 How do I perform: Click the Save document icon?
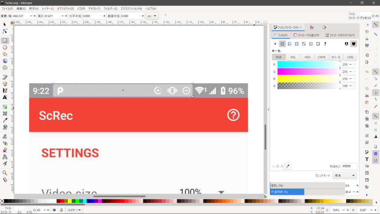pyautogui.click(x=367, y=39)
